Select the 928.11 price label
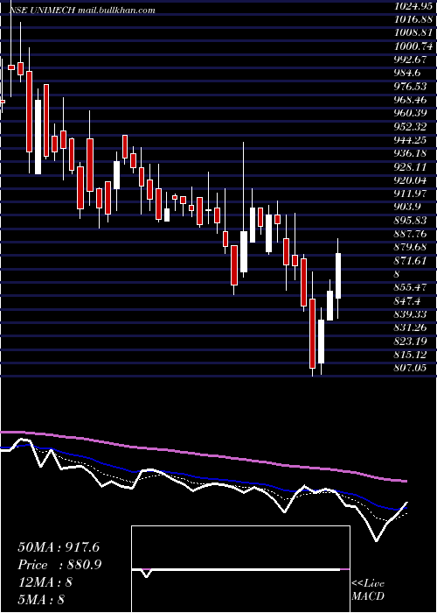The width and height of the screenshot is (437, 613). [x=411, y=167]
